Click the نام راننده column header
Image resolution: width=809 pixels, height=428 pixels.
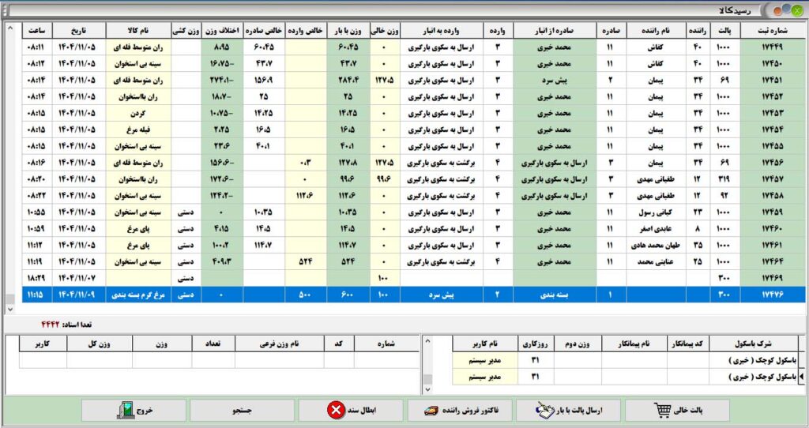click(656, 30)
